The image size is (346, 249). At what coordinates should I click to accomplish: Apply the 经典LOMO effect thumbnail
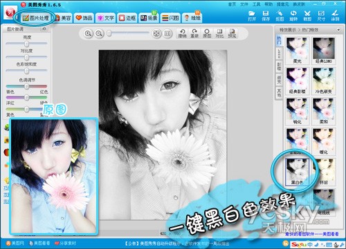(x=324, y=50)
